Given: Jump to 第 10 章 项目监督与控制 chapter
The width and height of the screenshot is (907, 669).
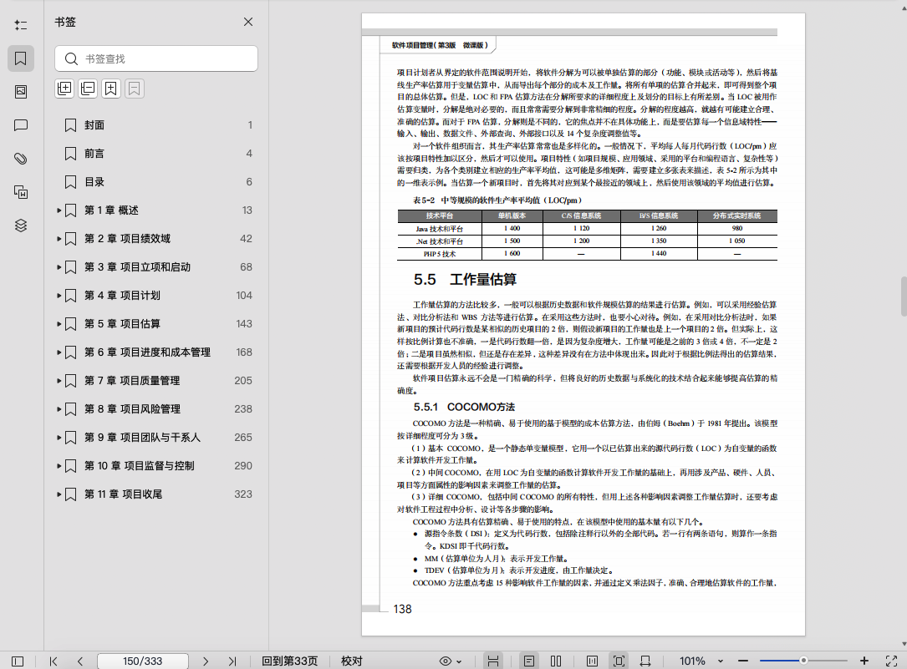Looking at the screenshot, I should point(140,466).
